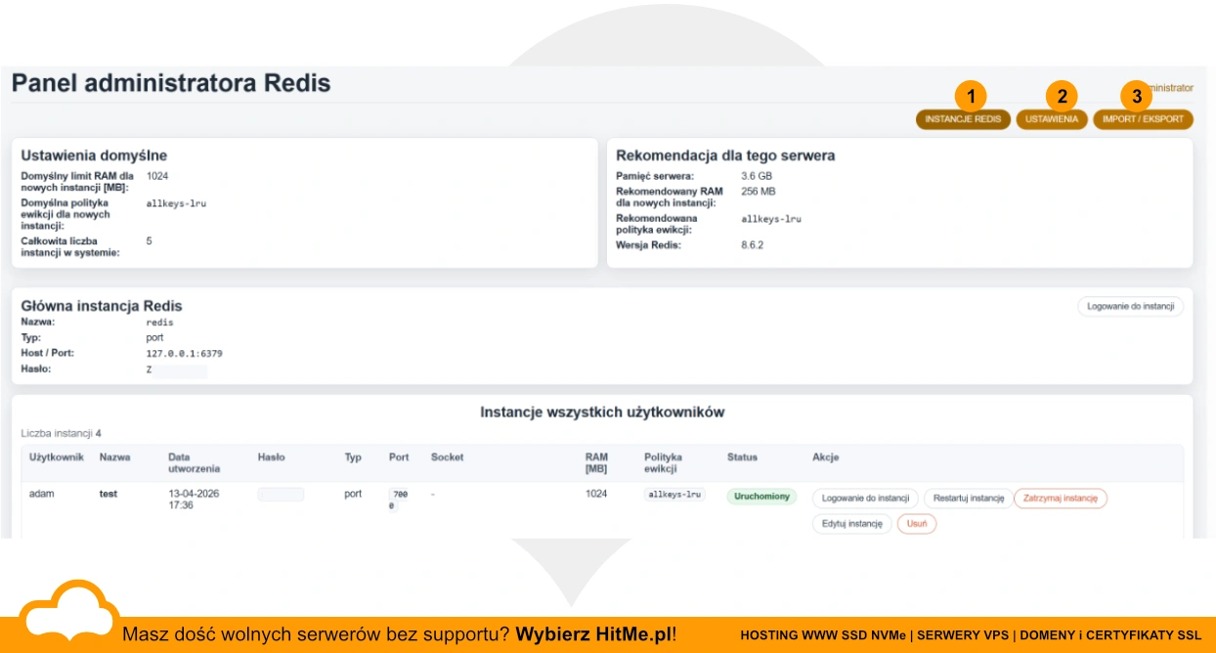
Task: Click the hidden password field for test instance
Action: (x=281, y=495)
